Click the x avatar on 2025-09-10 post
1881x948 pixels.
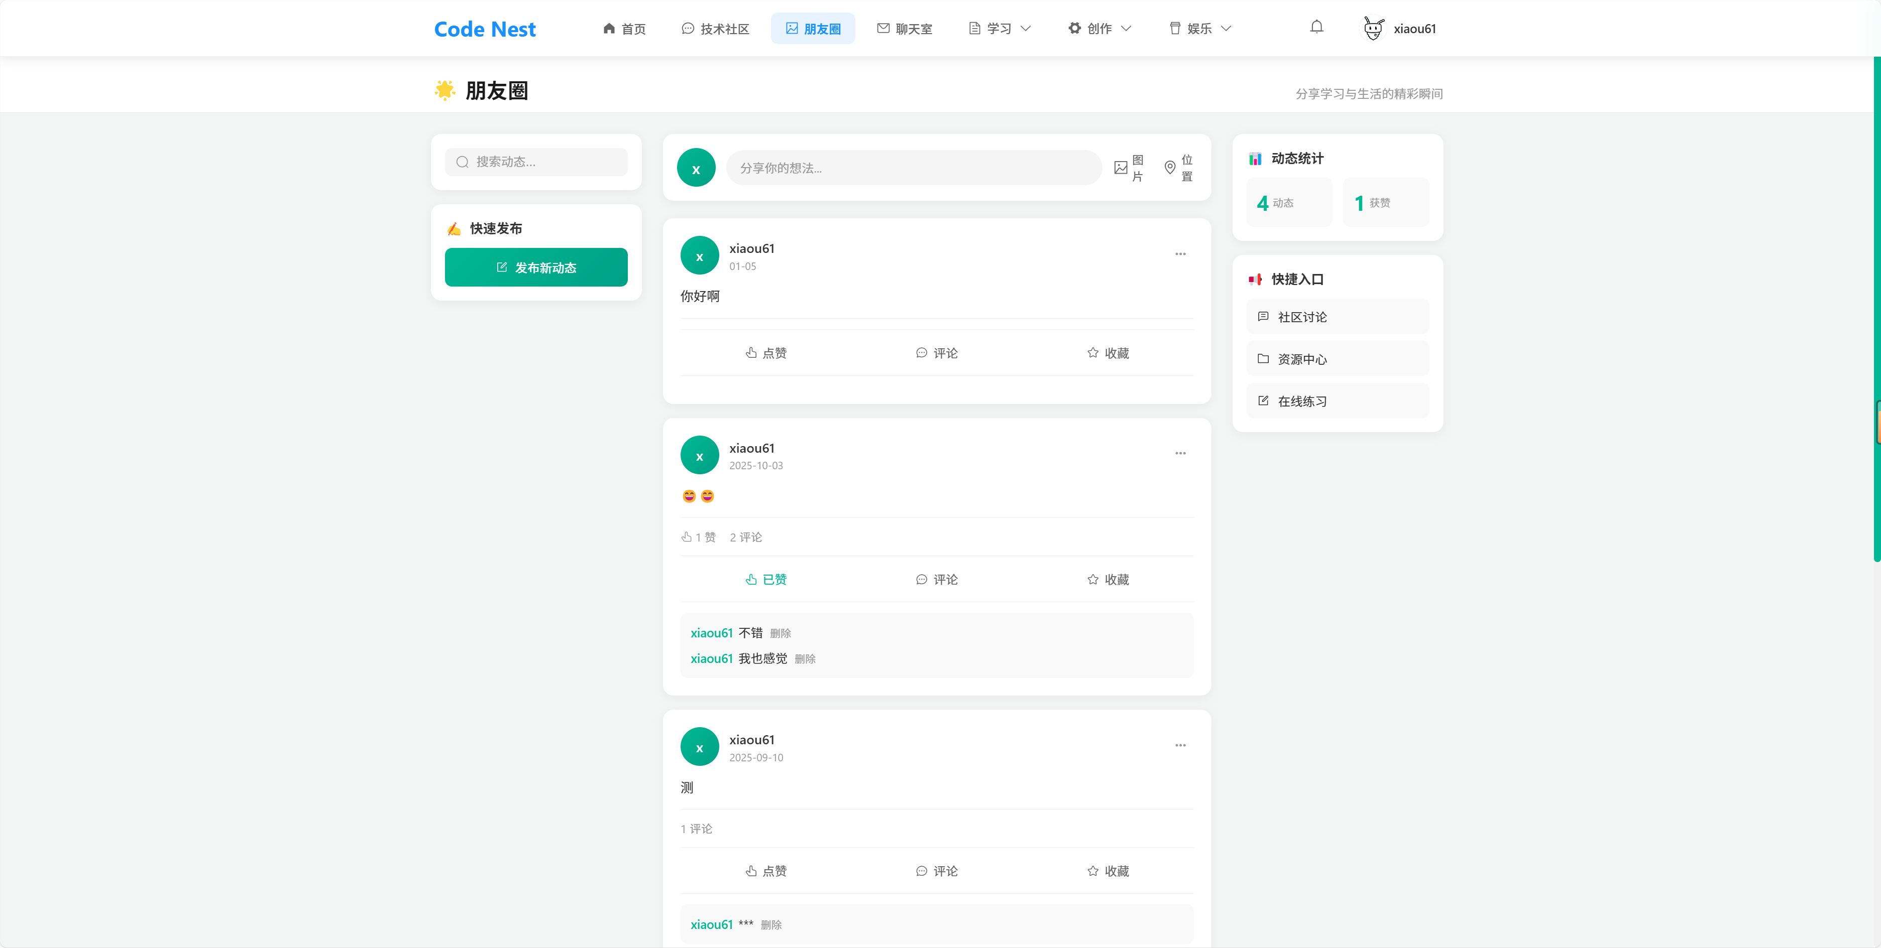699,747
